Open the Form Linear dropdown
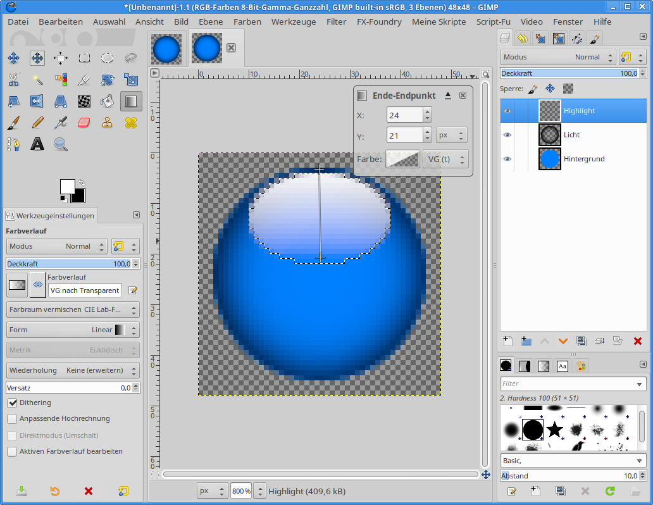 (x=73, y=330)
